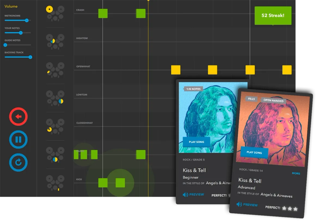Click the red back arrow button

coord(18,117)
